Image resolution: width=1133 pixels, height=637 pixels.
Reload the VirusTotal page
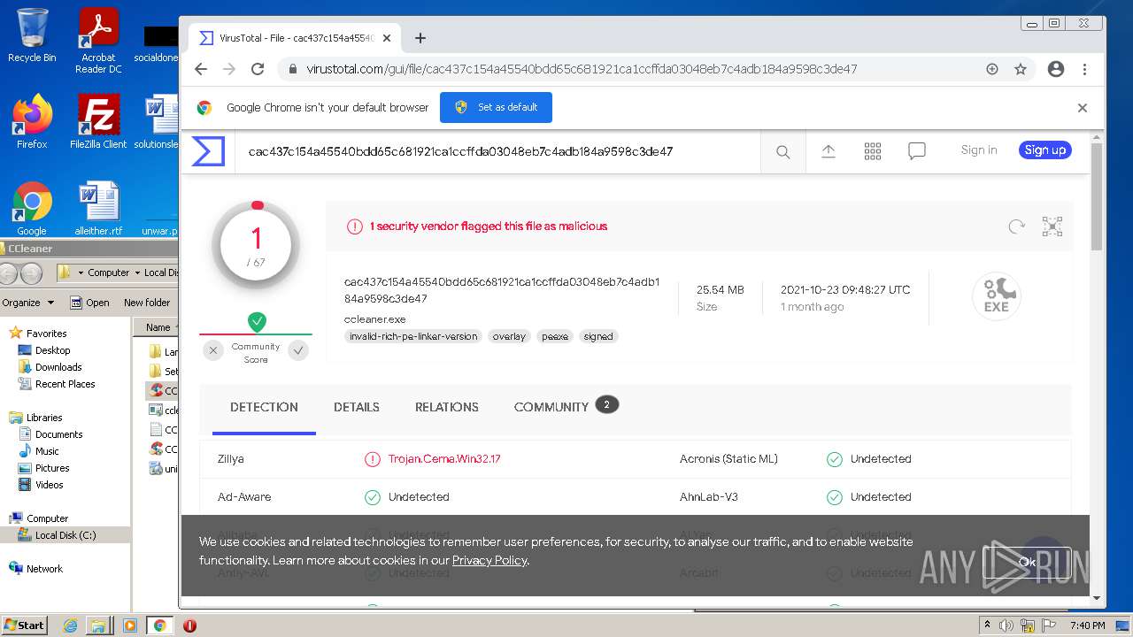[x=258, y=69]
